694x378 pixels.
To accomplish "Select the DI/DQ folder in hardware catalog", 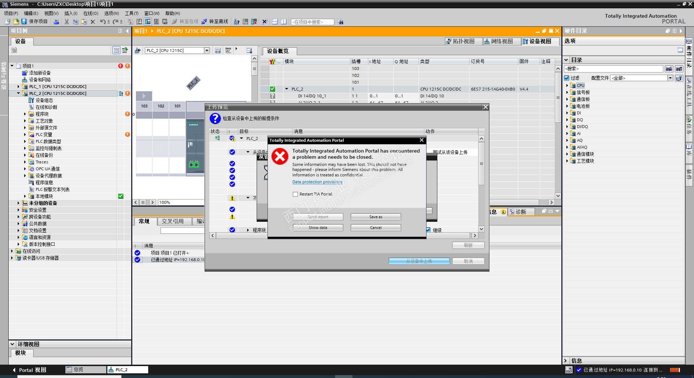I will 582,127.
